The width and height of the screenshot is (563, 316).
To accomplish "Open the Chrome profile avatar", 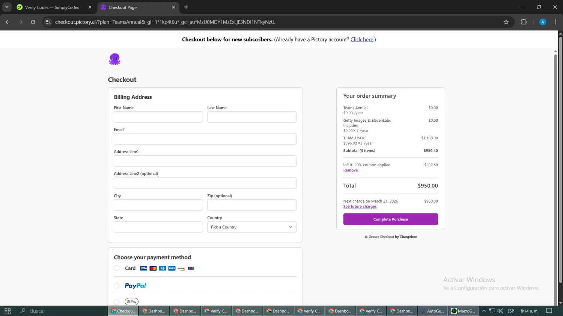I will click(543, 22).
